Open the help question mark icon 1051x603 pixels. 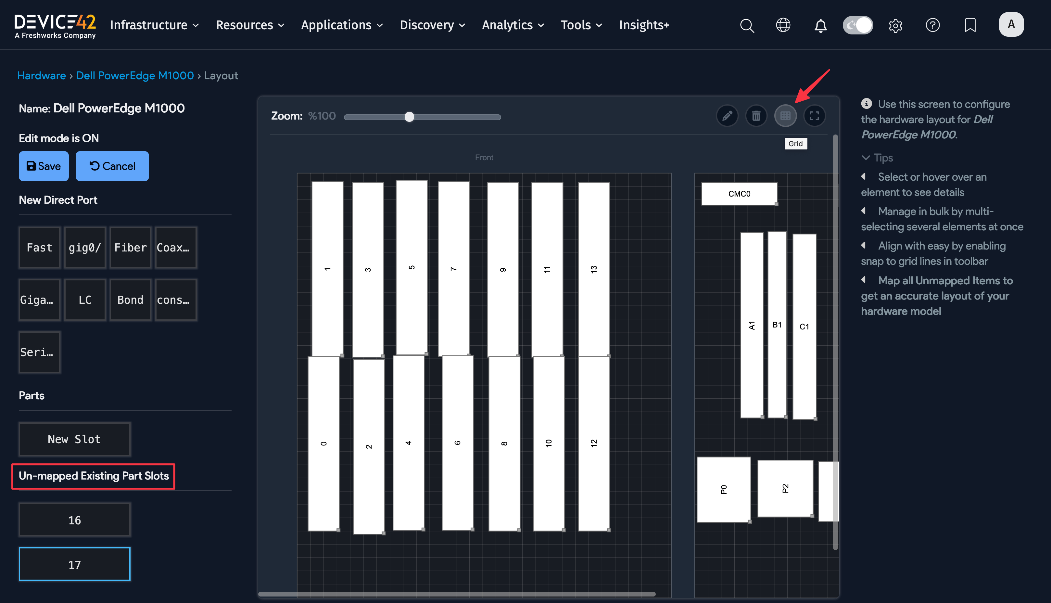point(932,25)
